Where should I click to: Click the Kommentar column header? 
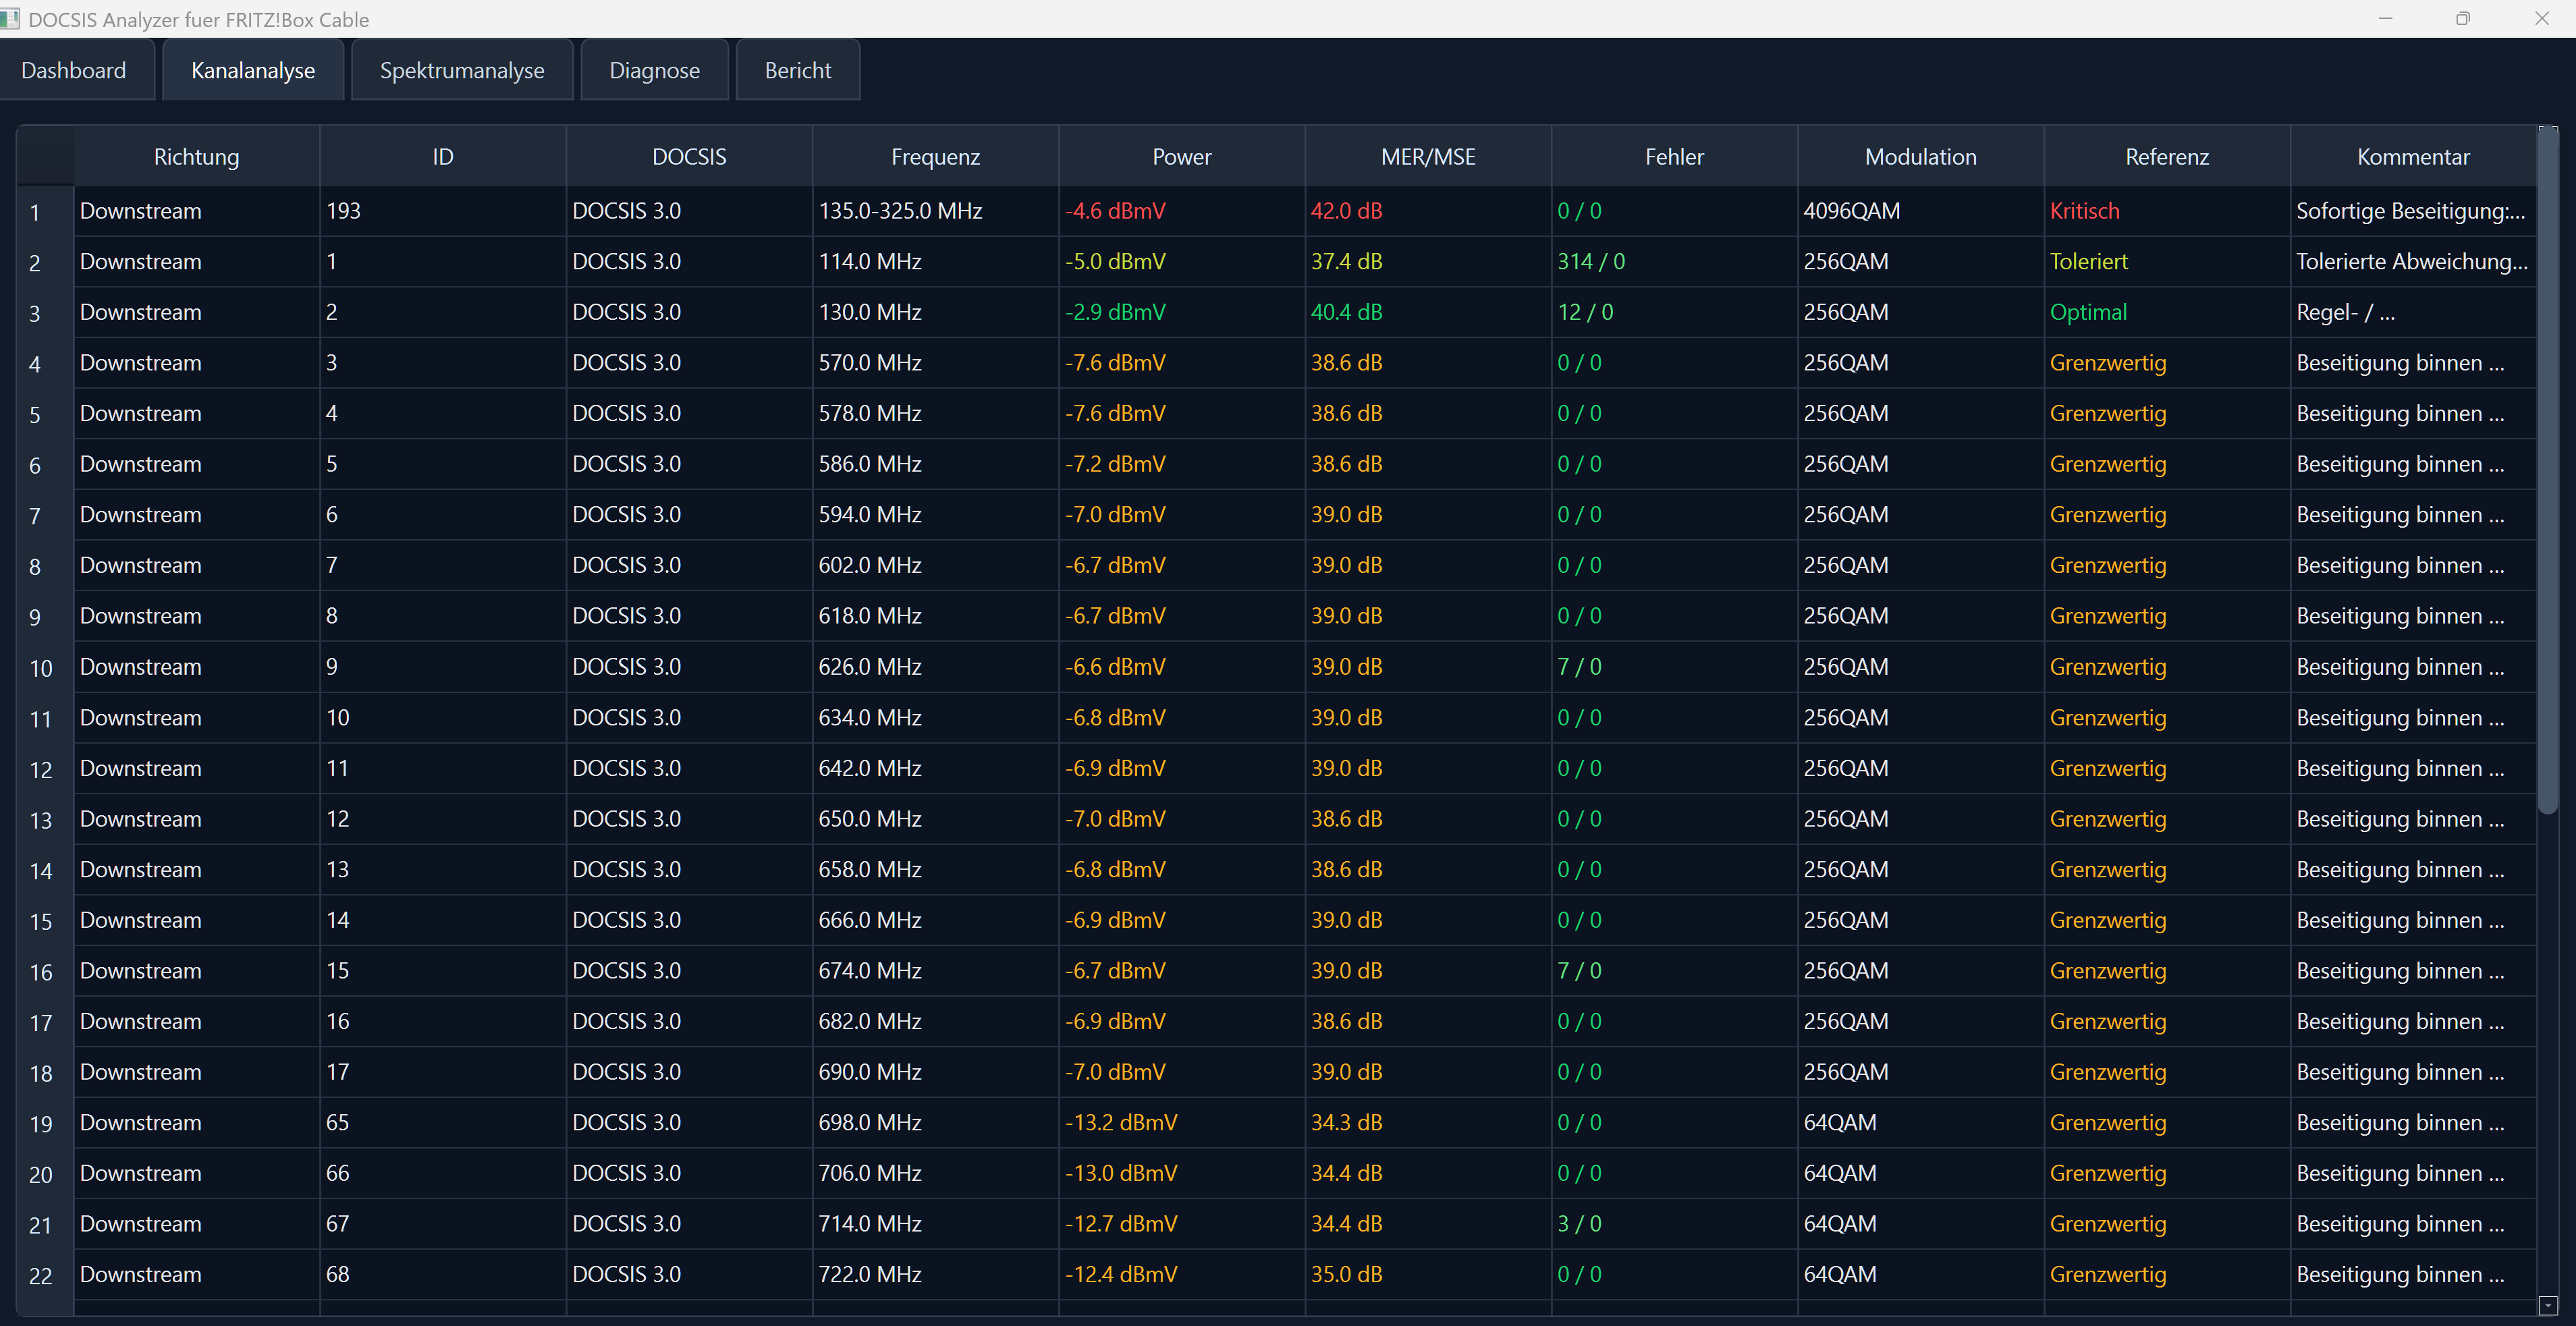(x=2413, y=156)
